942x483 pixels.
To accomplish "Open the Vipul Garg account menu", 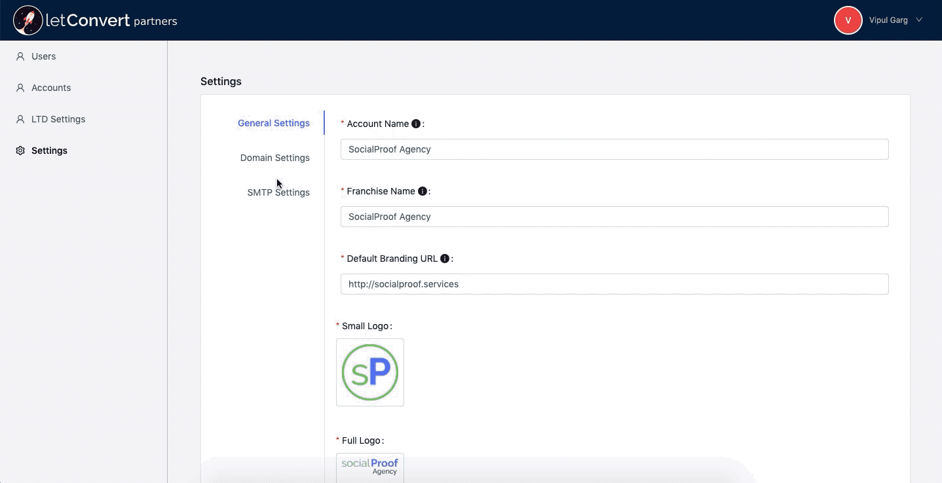I will [888, 20].
